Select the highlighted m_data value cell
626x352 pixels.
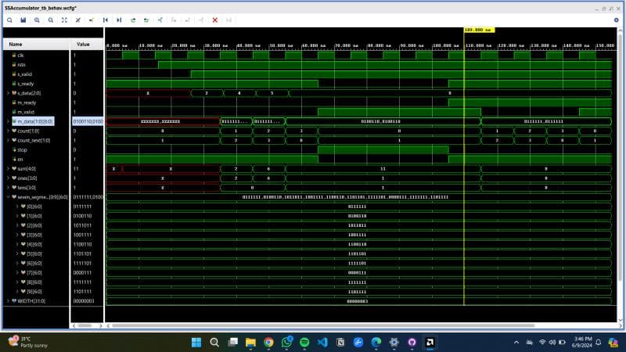(x=88, y=121)
